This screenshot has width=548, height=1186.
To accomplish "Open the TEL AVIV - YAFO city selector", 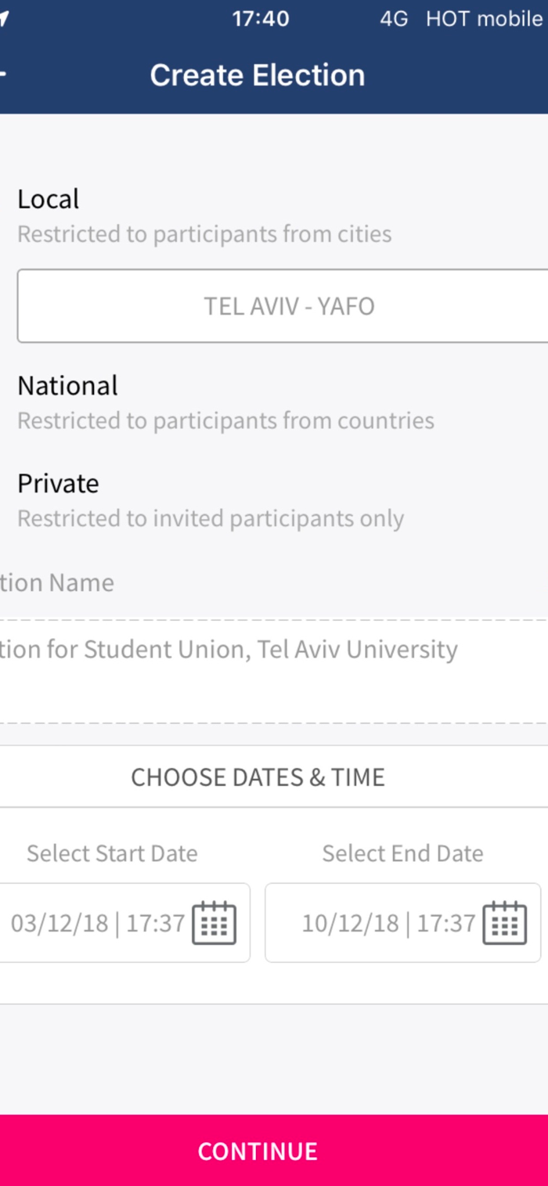I will coord(288,306).
